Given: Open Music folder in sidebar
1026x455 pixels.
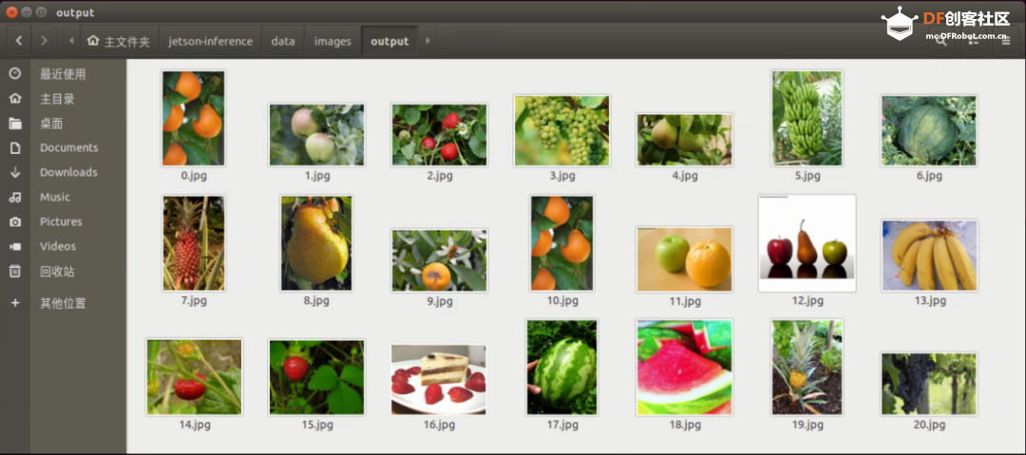Looking at the screenshot, I should click(63, 197).
